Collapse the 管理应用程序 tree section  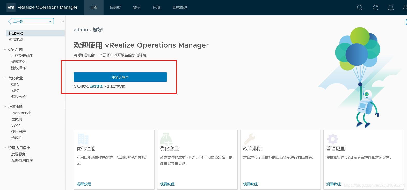5,148
